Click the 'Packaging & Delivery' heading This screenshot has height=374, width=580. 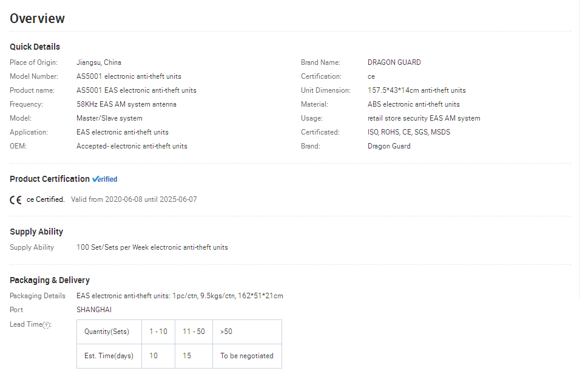50,280
